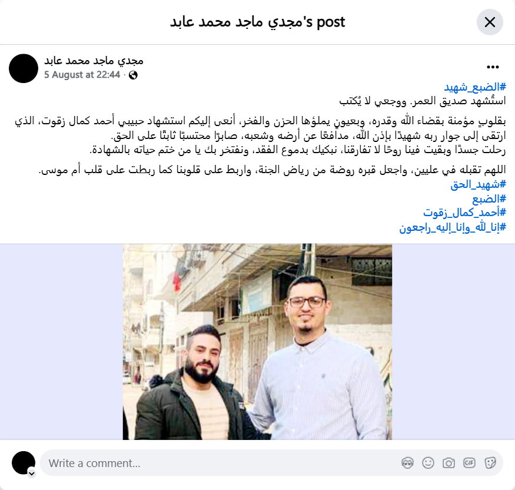Open the sticker picker icon
The image size is (515, 490).
pyautogui.click(x=490, y=463)
